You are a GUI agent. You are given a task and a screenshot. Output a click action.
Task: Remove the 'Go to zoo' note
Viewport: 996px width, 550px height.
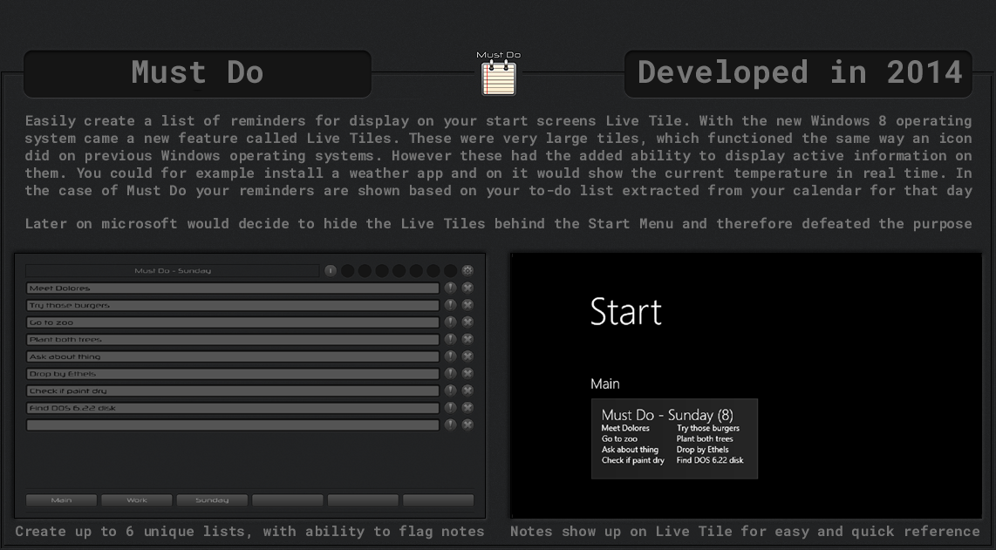pyautogui.click(x=467, y=322)
